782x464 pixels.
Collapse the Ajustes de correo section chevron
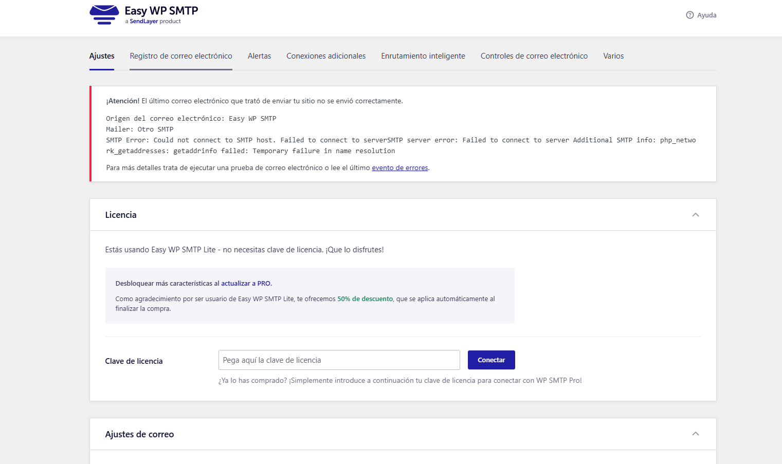(696, 434)
